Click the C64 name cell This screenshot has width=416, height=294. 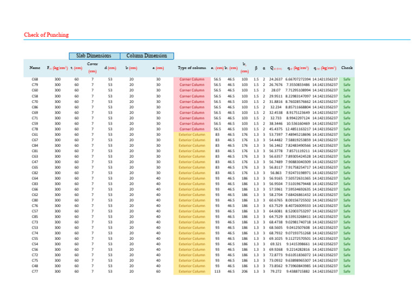pyautogui.click(x=35, y=178)
